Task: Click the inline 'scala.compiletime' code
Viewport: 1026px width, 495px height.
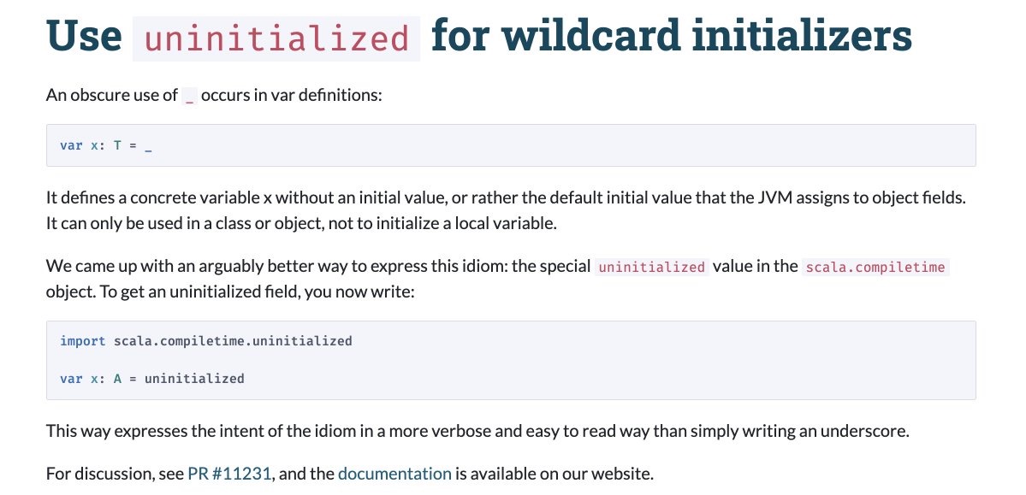Action: [875, 267]
